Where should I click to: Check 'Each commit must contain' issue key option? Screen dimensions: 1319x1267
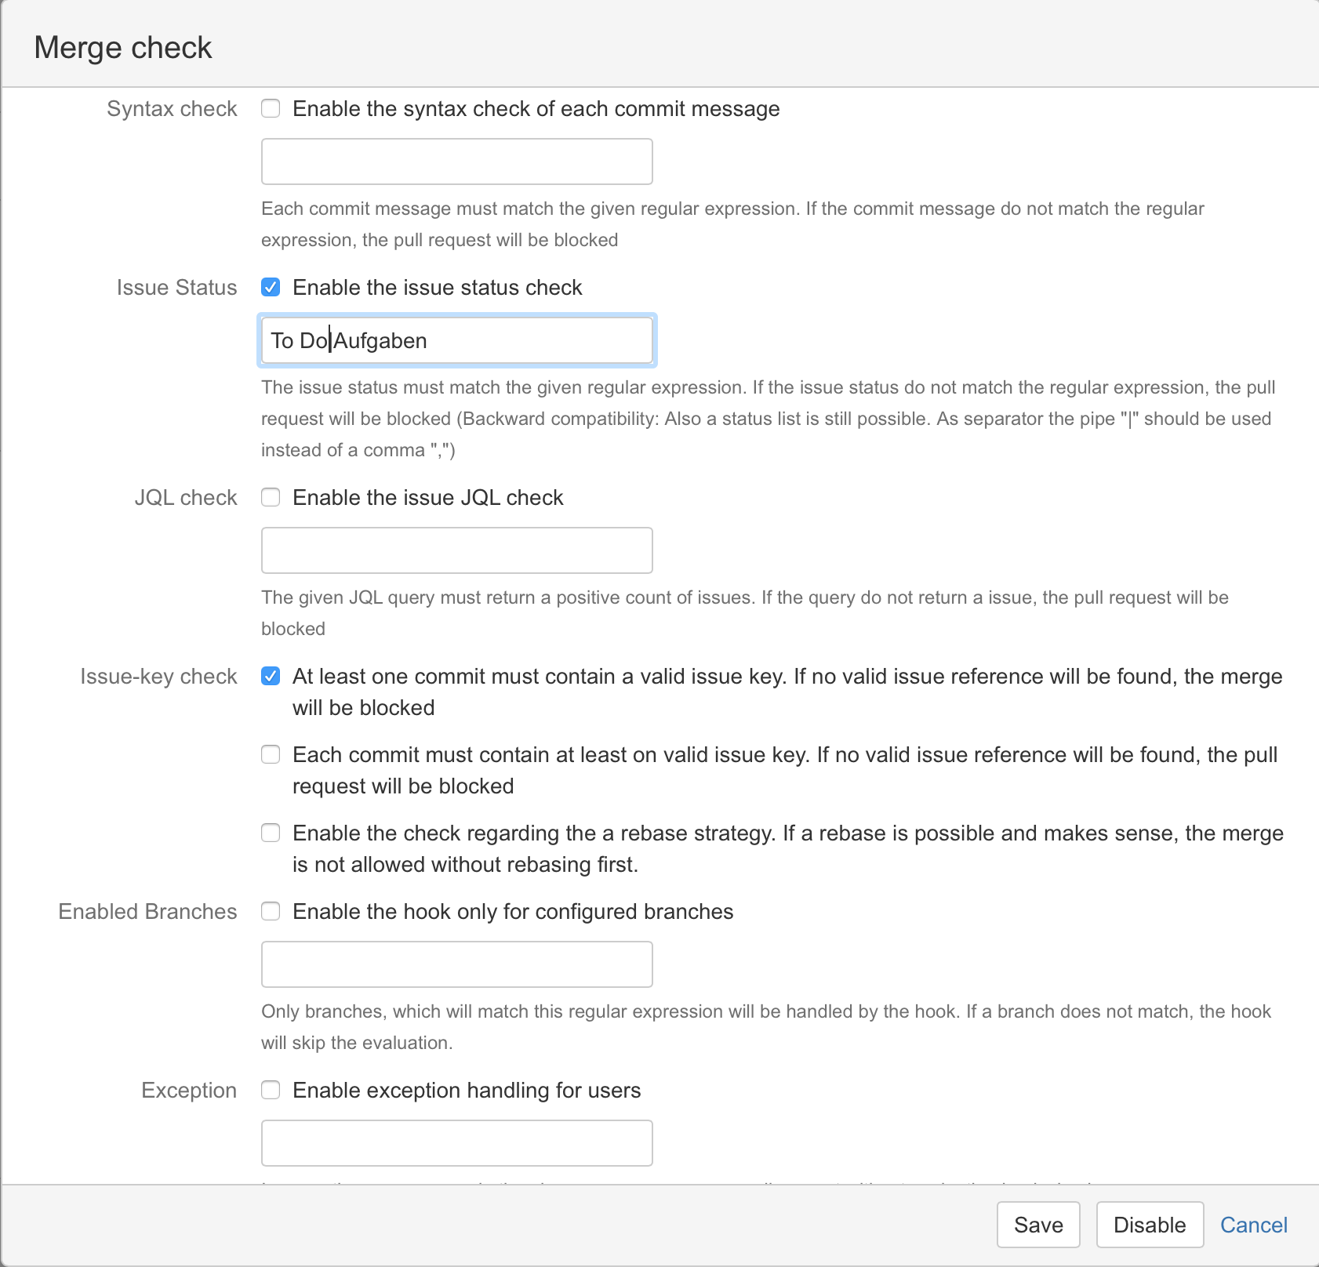click(x=271, y=754)
